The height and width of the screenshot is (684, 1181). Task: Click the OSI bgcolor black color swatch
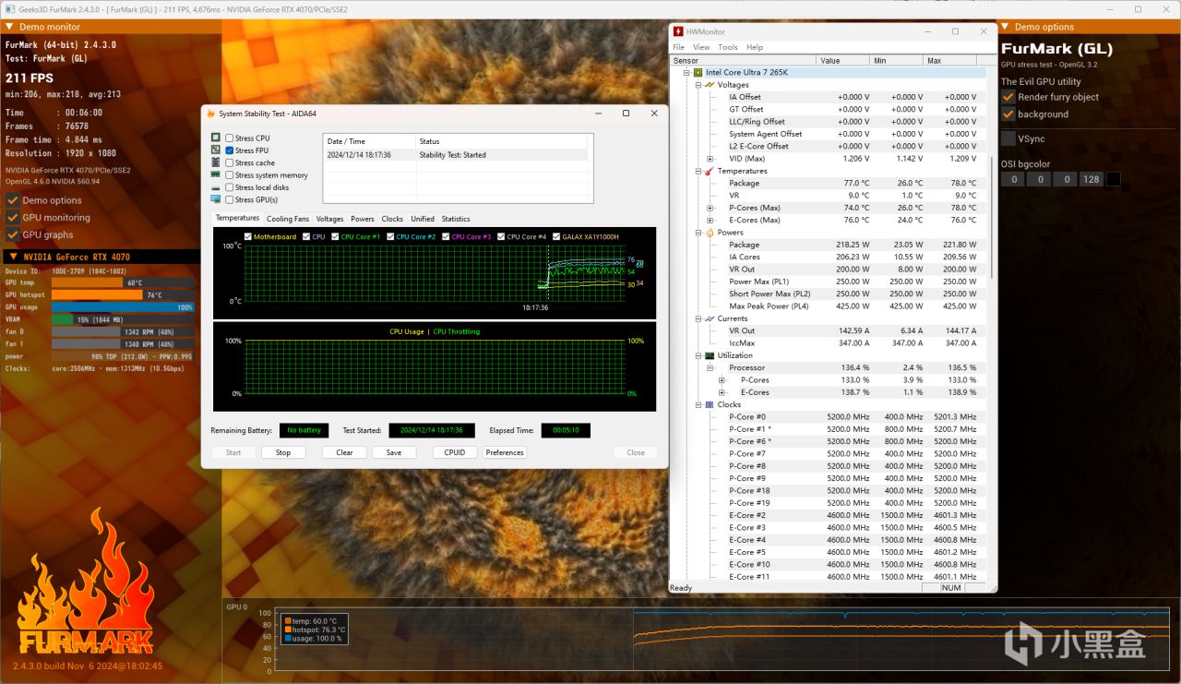coord(1114,179)
